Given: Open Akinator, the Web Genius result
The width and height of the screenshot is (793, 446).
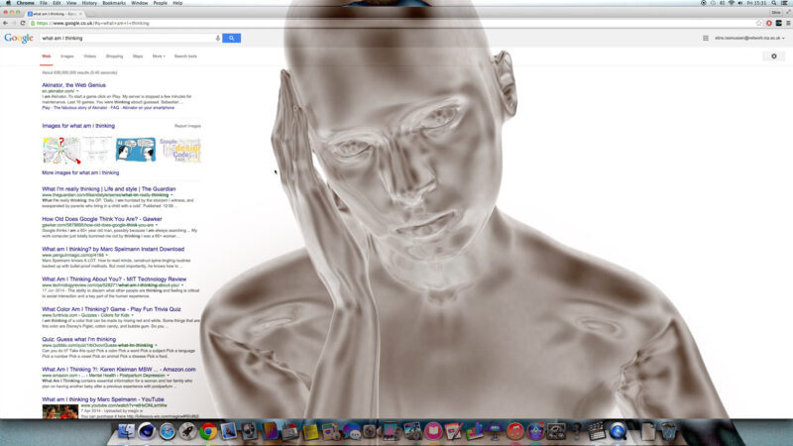Looking at the screenshot, I should (73, 85).
